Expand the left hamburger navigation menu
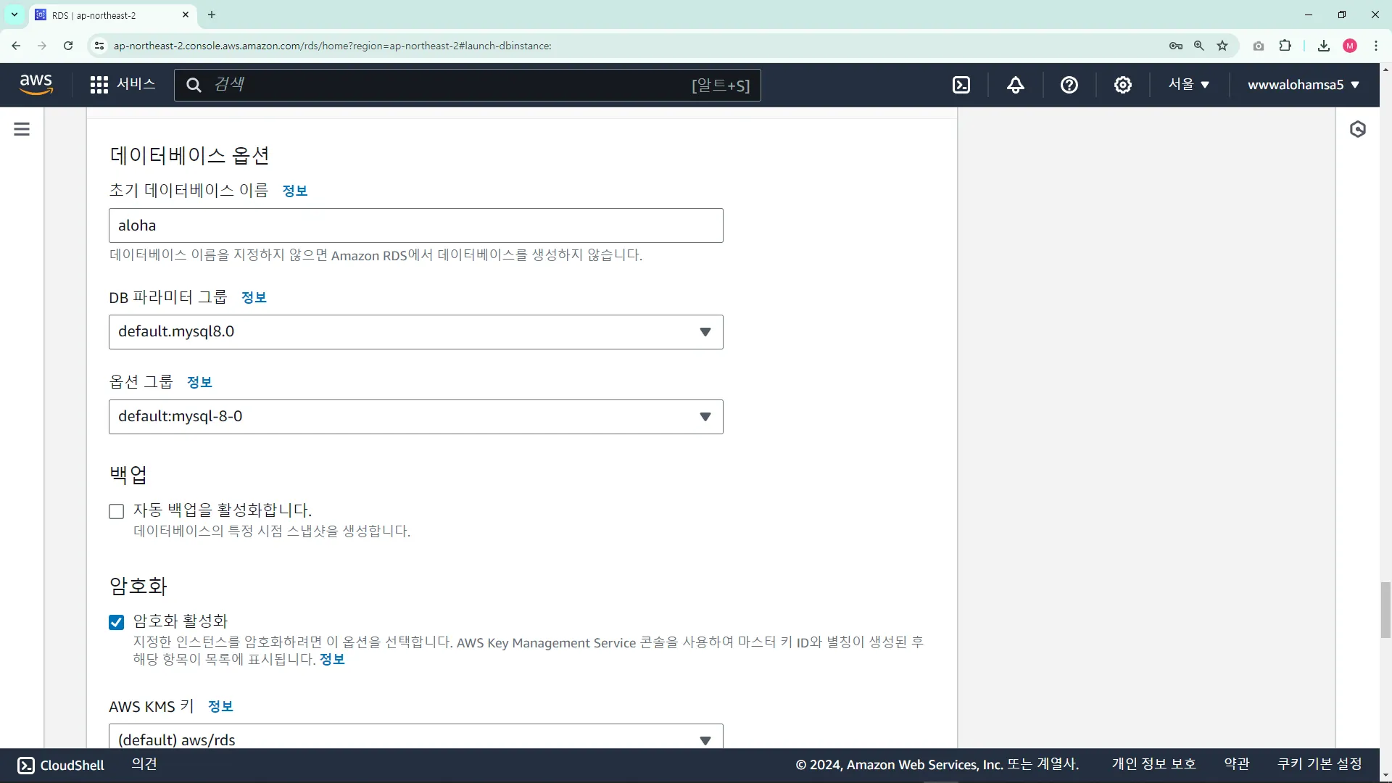1392x783 pixels. 22,129
